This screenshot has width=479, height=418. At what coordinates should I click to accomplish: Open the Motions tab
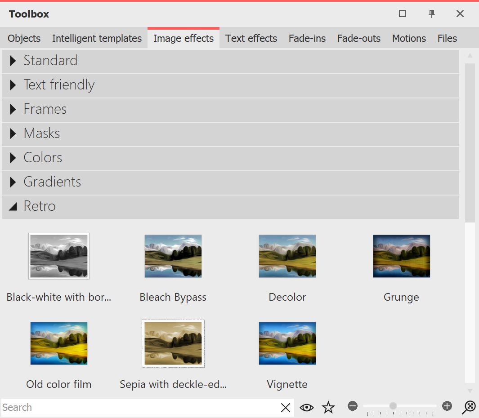[x=409, y=38]
